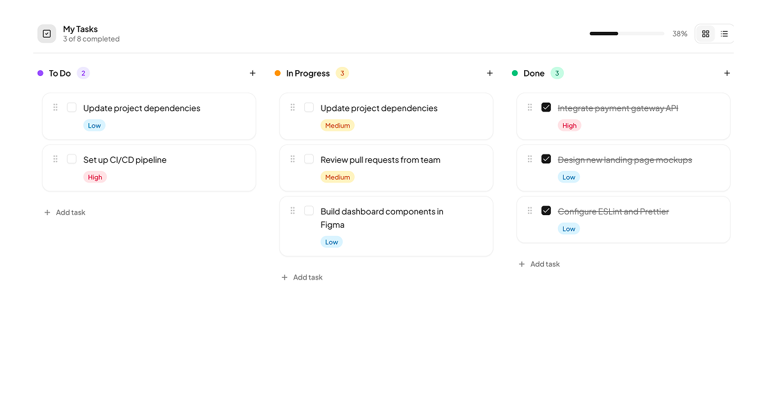This screenshot has width=767, height=402.
Task: Check off the Set up CI/CD pipeline task
Action: coord(72,158)
